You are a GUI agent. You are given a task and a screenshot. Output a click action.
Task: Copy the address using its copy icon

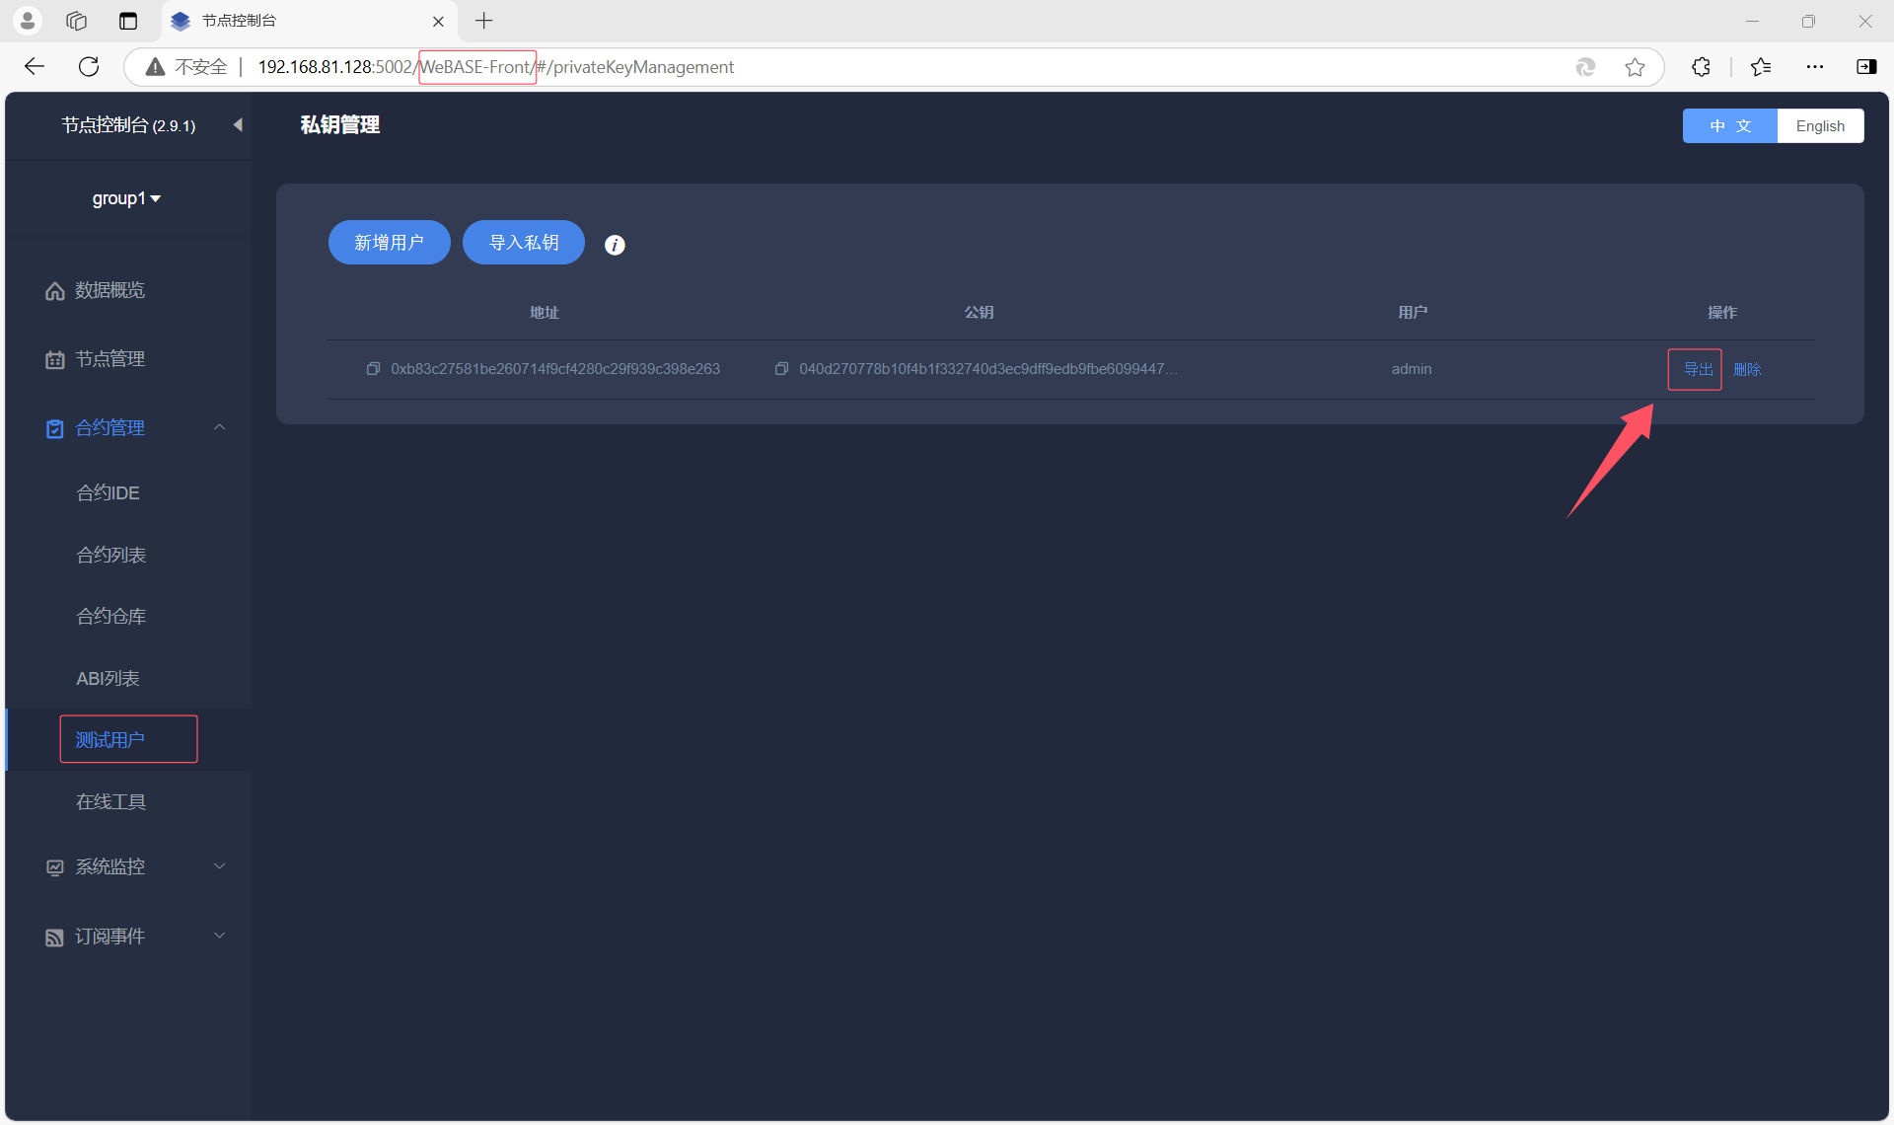pyautogui.click(x=373, y=369)
